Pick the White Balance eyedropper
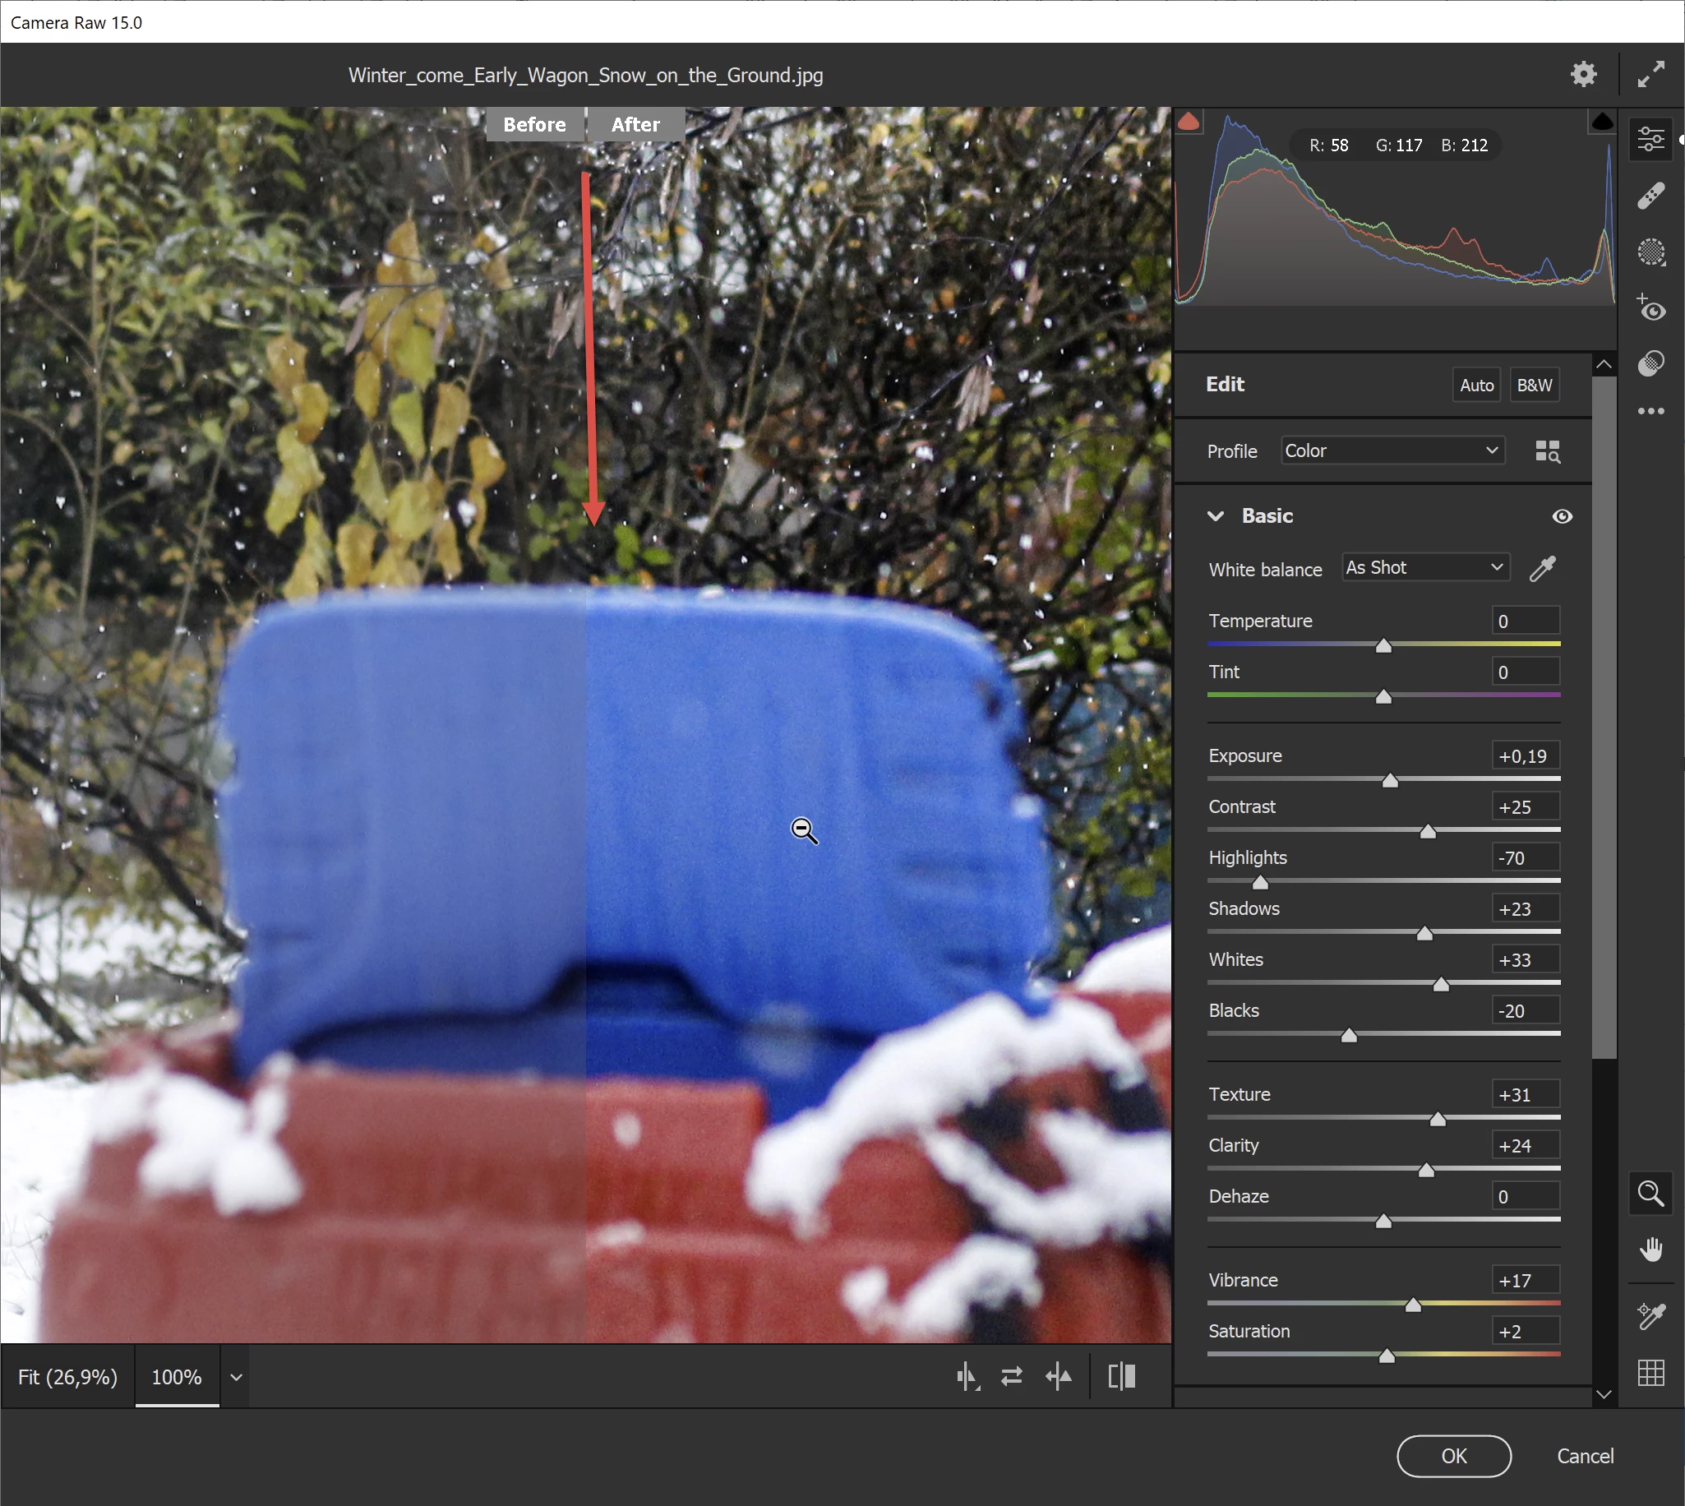Viewport: 1685px width, 1506px height. click(x=1542, y=569)
